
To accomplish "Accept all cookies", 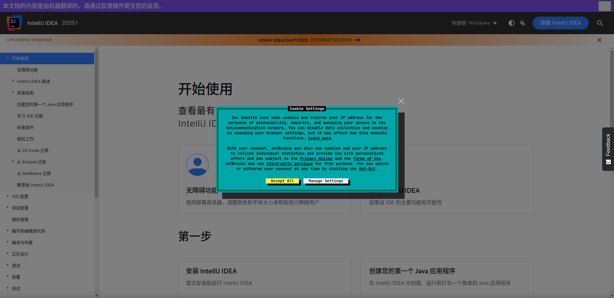I will [282, 181].
